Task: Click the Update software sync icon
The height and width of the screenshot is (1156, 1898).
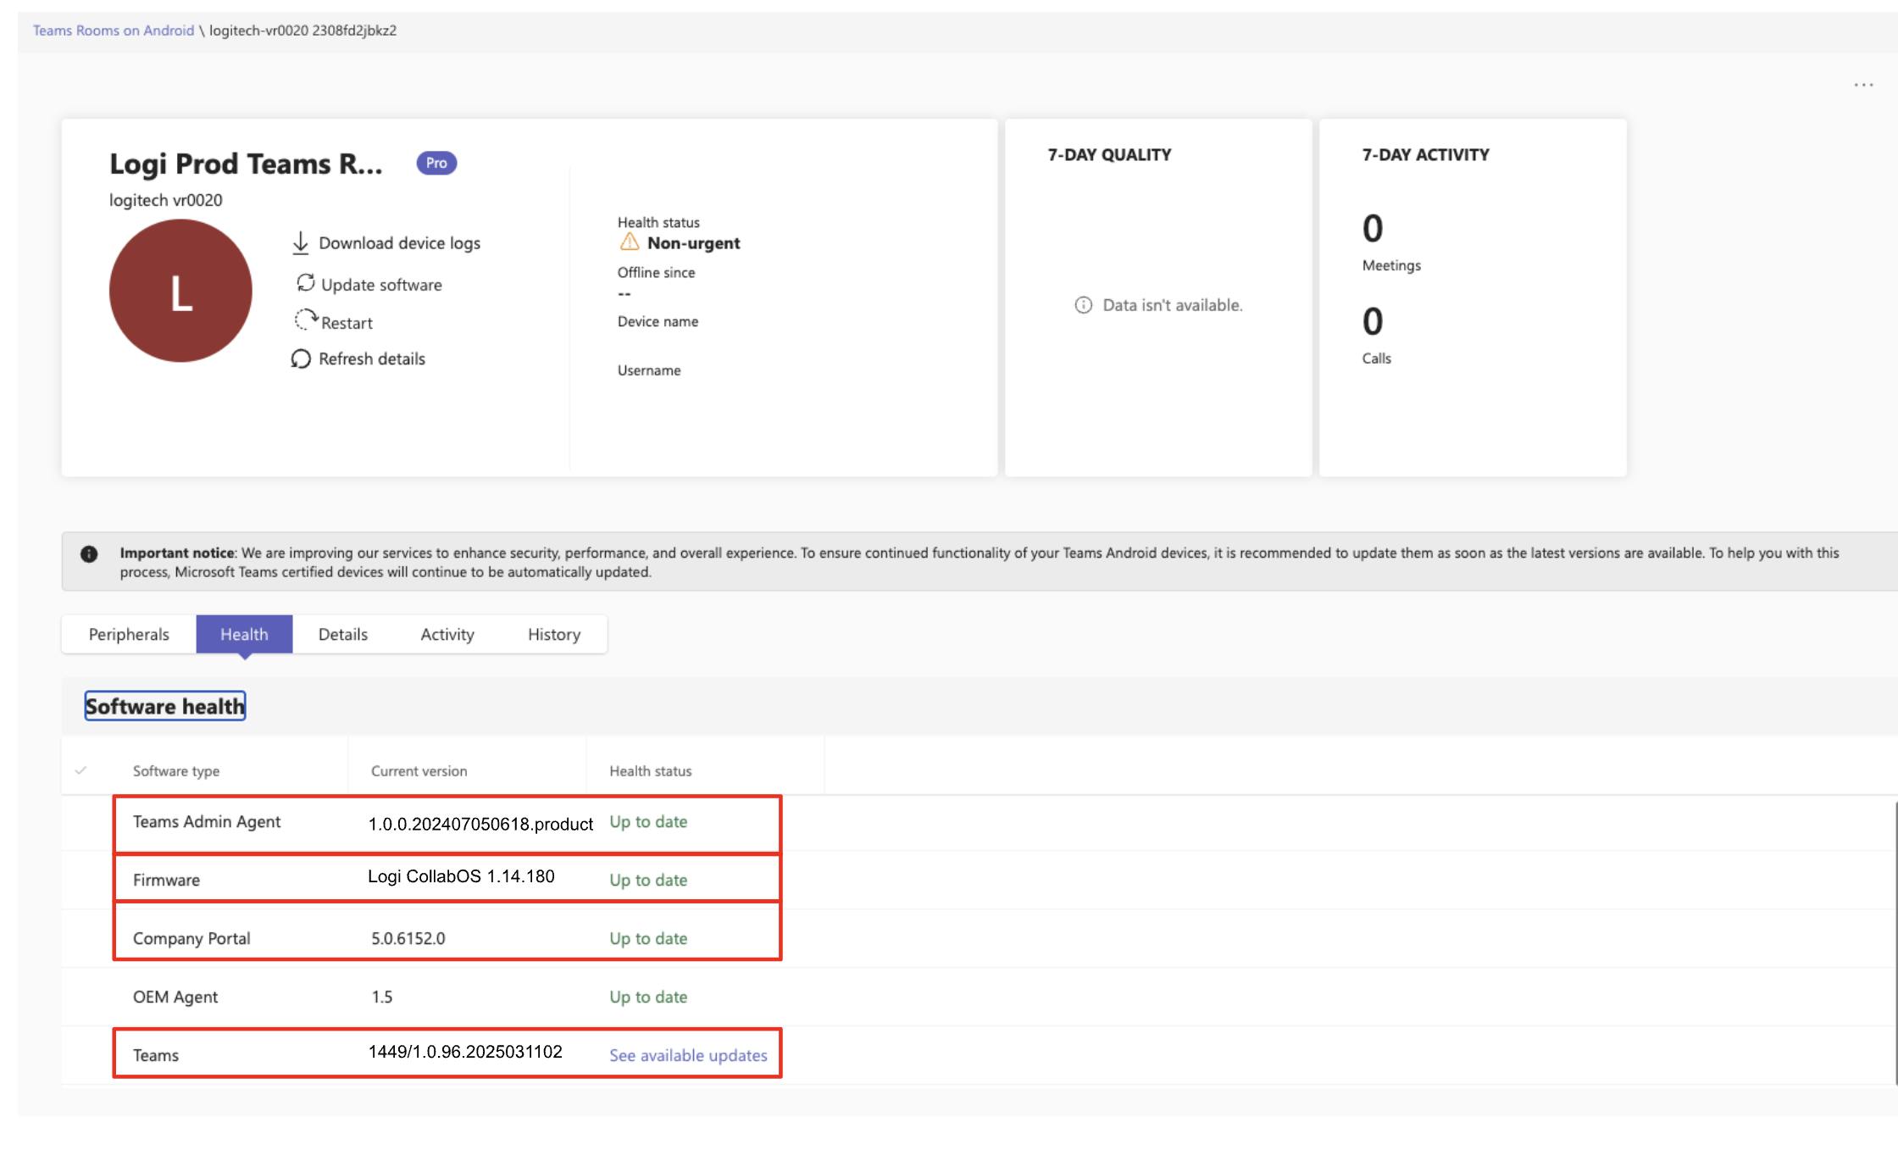Action: 305,283
